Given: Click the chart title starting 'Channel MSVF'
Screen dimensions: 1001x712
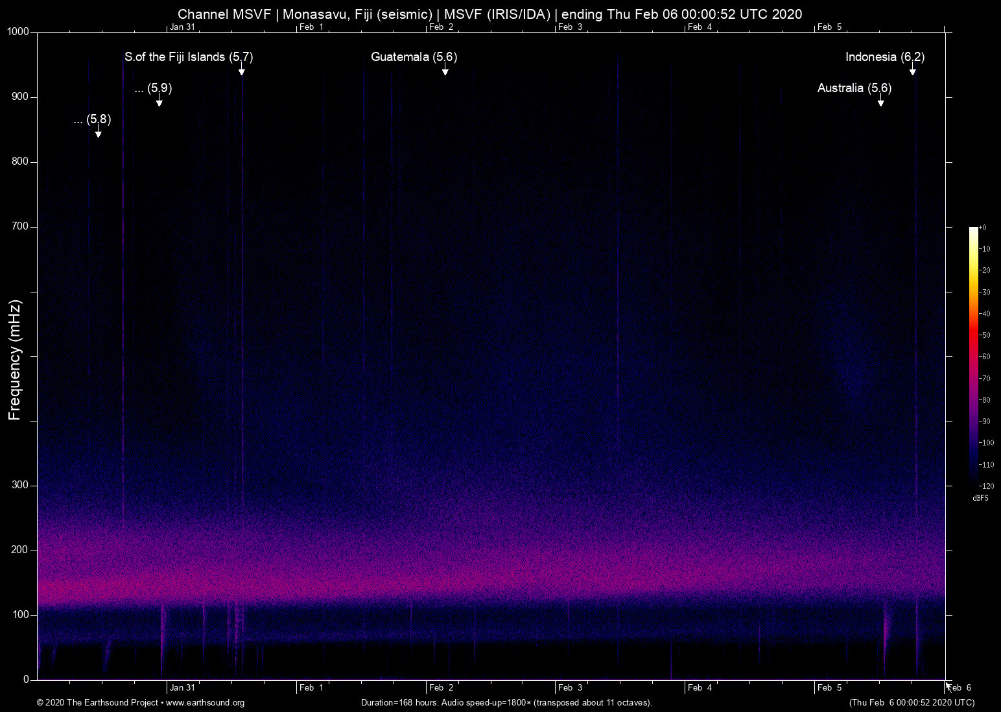Looking at the screenshot, I should [x=489, y=14].
